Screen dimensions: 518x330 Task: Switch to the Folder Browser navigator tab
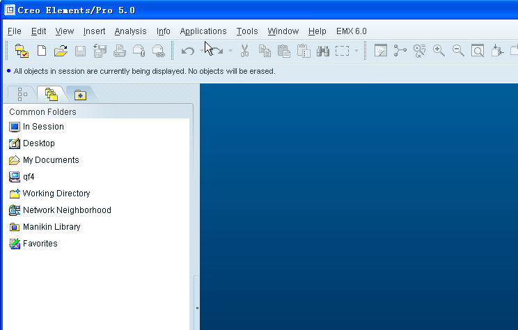coord(52,94)
